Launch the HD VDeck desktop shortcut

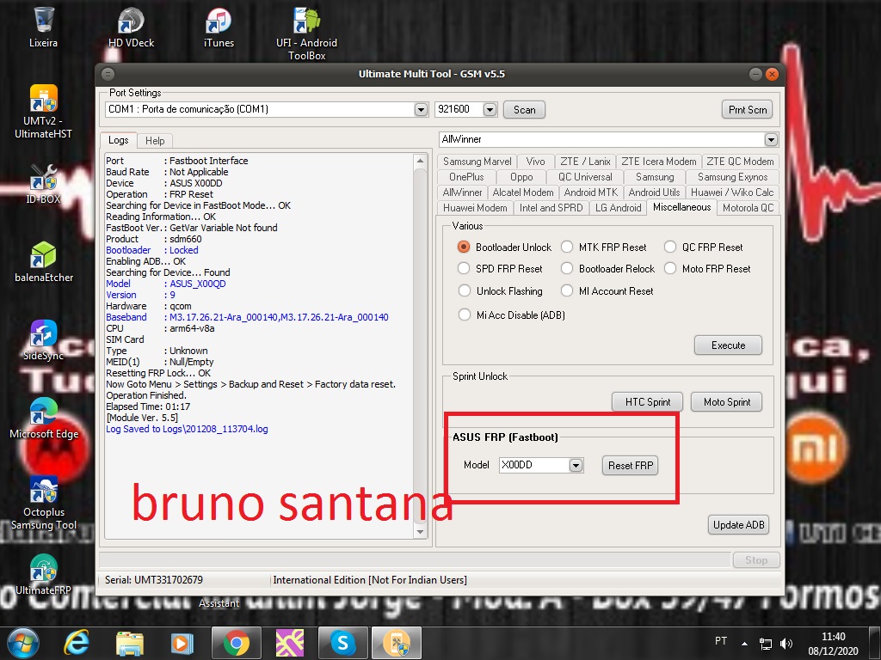click(131, 27)
